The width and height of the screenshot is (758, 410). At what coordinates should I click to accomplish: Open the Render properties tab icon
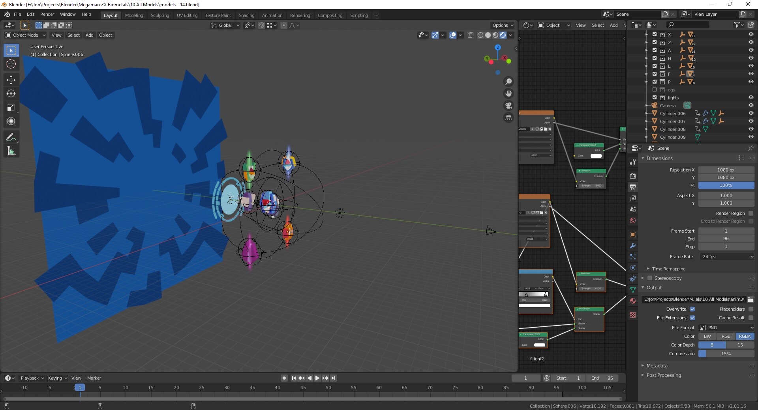633,176
